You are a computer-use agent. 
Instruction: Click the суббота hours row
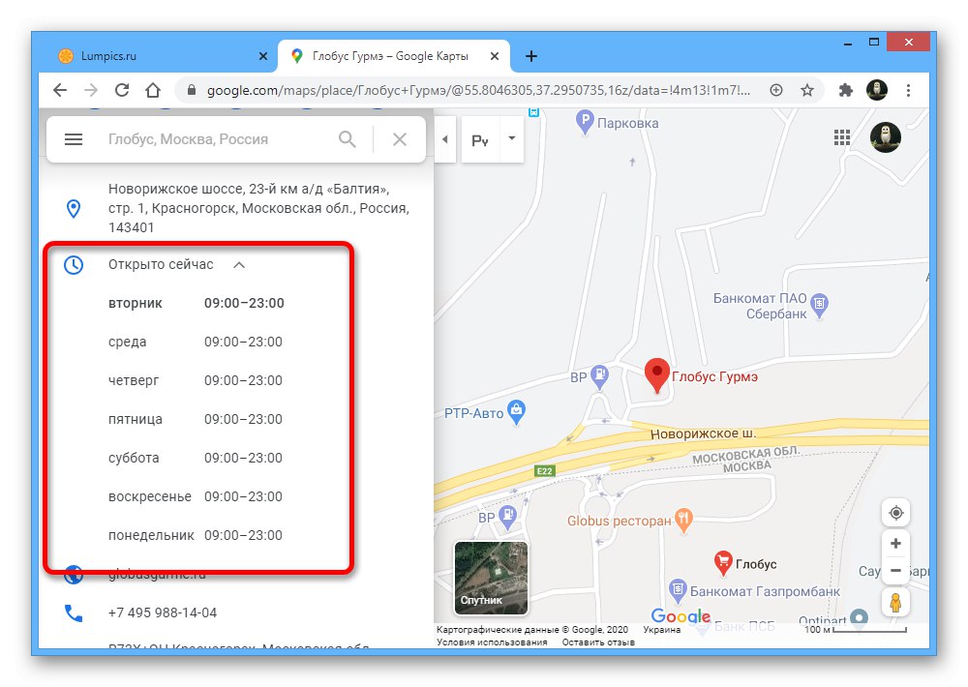[196, 458]
